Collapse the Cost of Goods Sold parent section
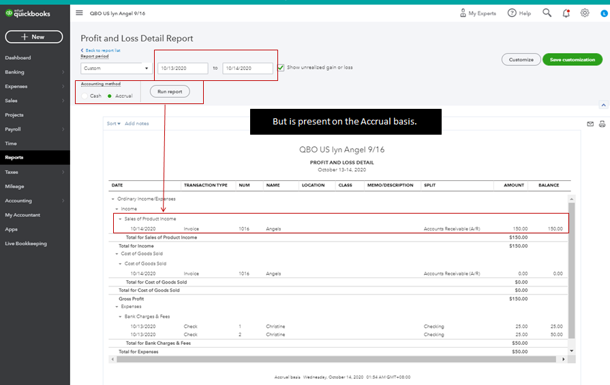This screenshot has height=385, width=610. coord(117,254)
